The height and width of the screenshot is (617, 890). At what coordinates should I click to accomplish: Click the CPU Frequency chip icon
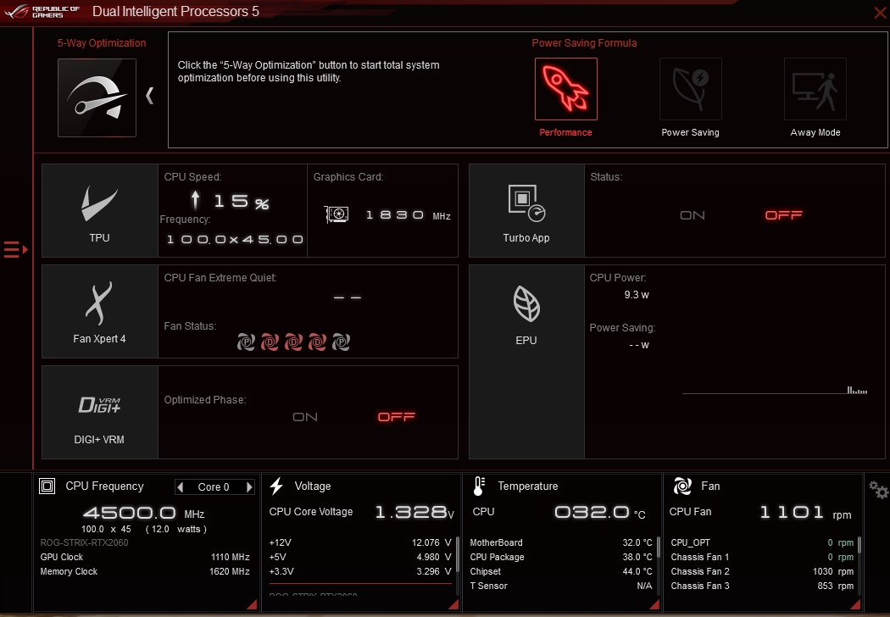47,486
